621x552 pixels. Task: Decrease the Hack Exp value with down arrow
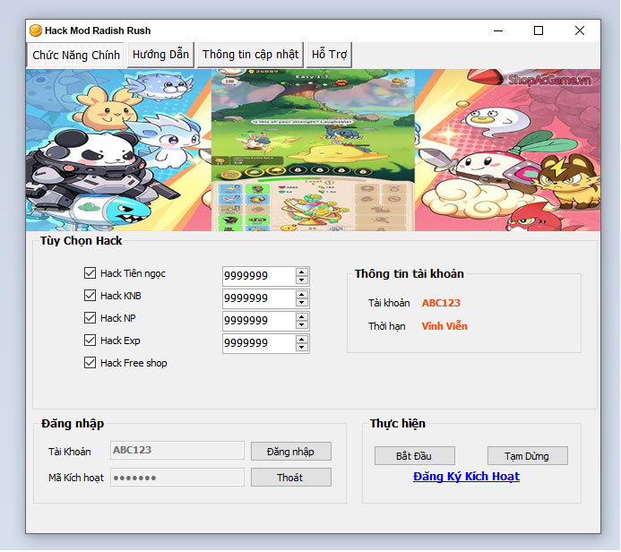click(302, 348)
